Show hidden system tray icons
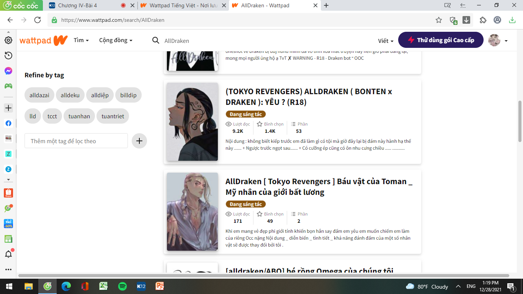 (458, 286)
